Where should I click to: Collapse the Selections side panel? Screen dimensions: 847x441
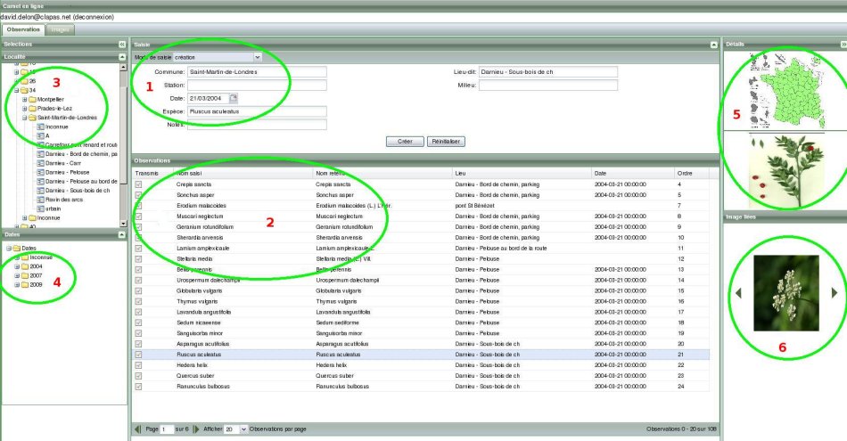click(121, 44)
